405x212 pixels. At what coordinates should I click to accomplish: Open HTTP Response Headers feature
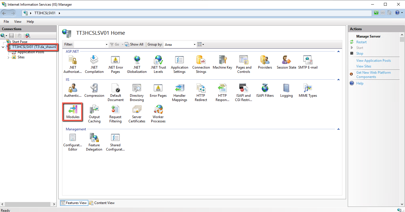222,92
